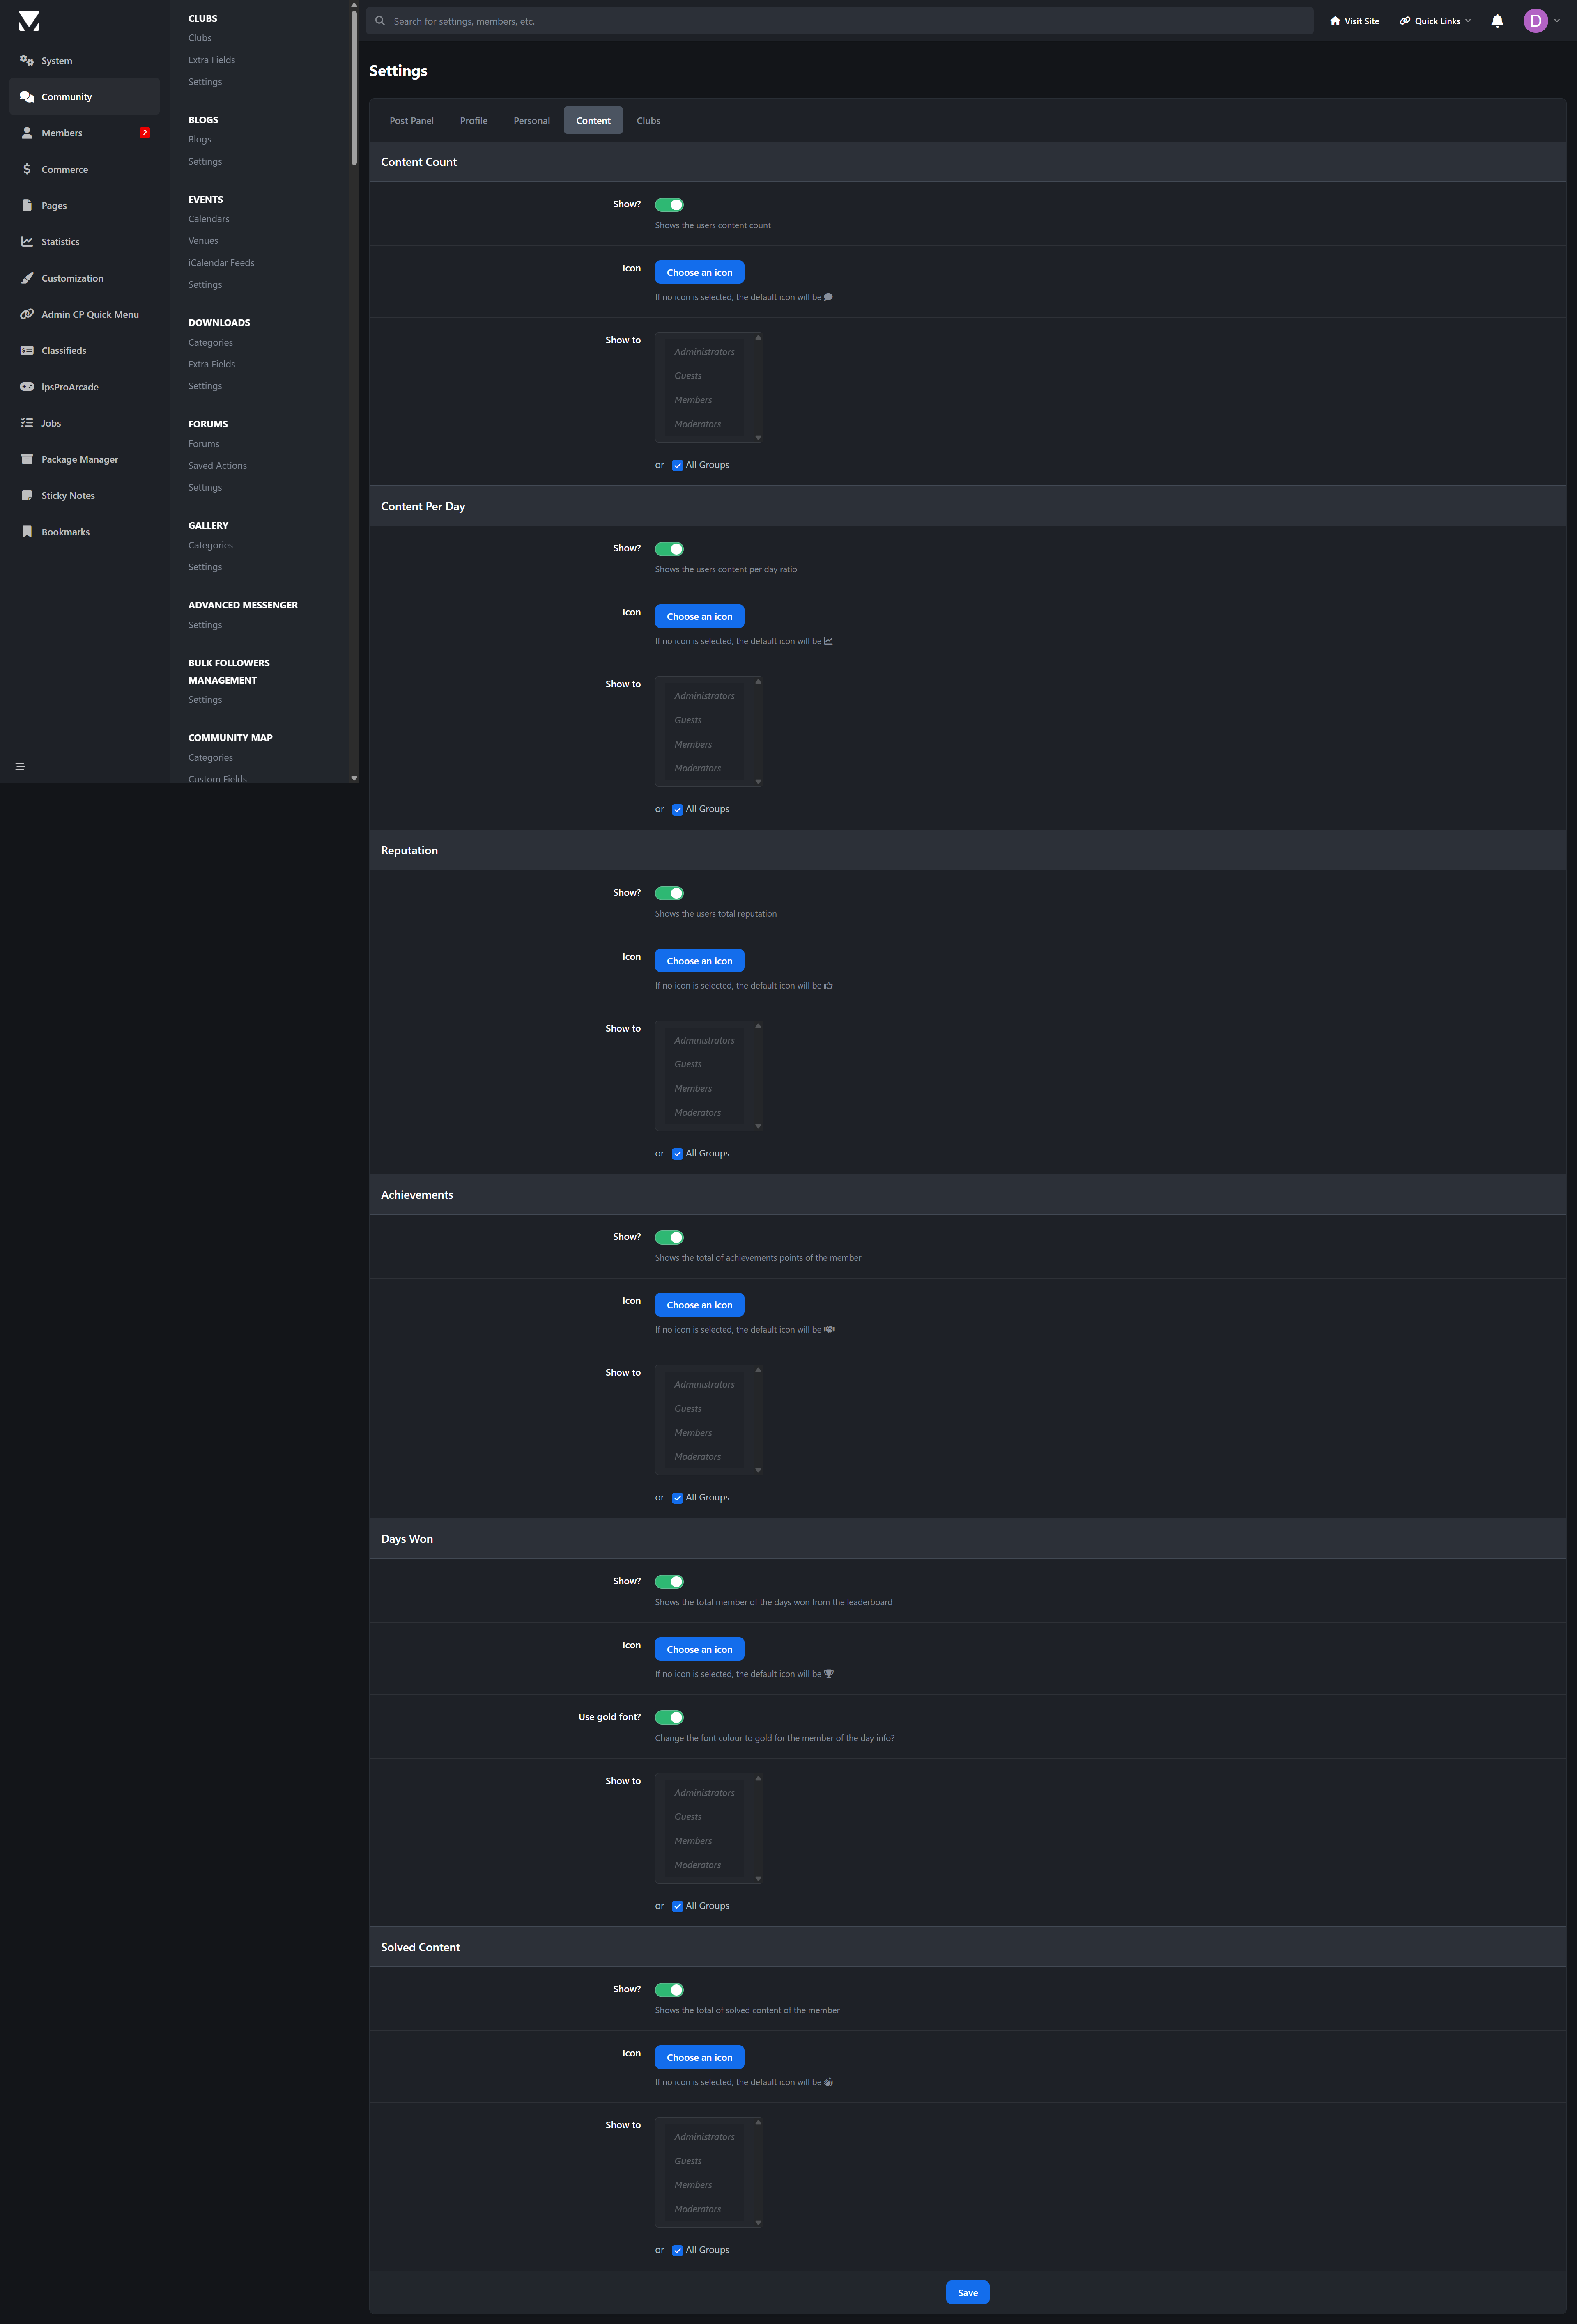Screen dimensions: 1577x2324
Task: Collapse sidebar with the hamburger icon
Action: (x=20, y=767)
